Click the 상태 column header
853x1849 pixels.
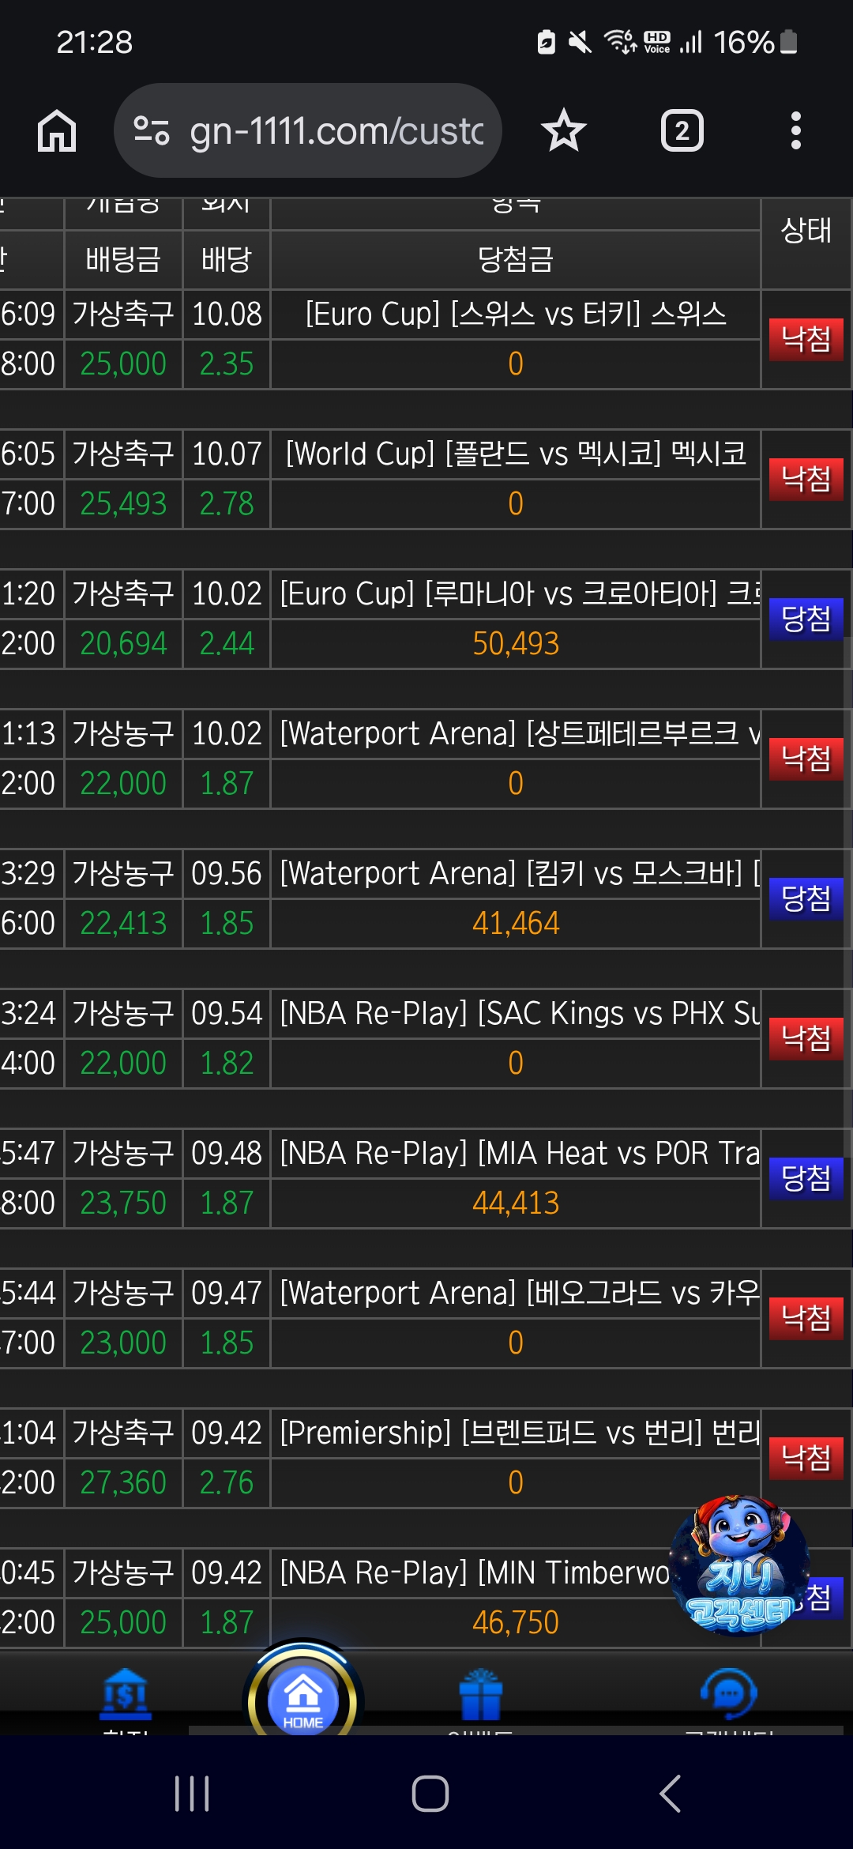pyautogui.click(x=806, y=231)
